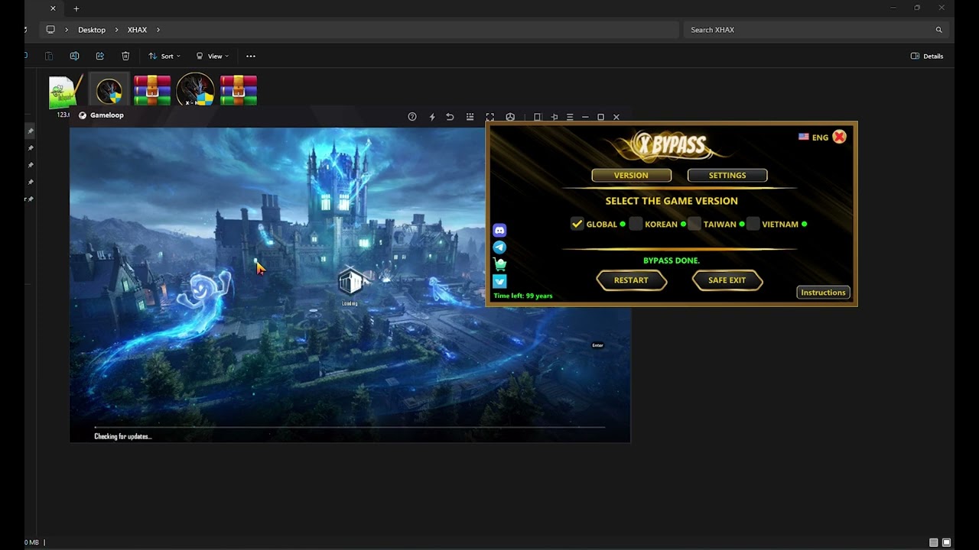Click the search magnifier in Search XHAX box
The width and height of the screenshot is (979, 550).
(938, 30)
